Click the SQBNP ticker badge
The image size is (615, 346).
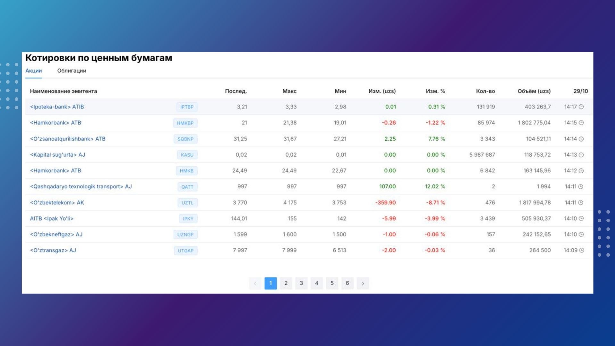click(x=186, y=139)
